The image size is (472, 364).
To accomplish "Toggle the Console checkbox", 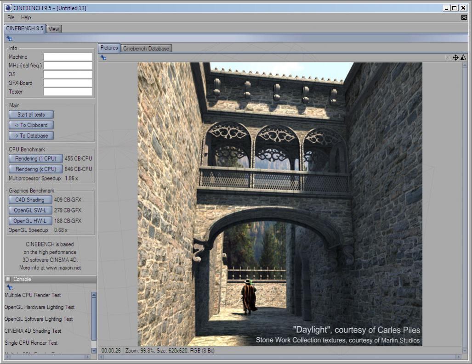I will point(8,279).
